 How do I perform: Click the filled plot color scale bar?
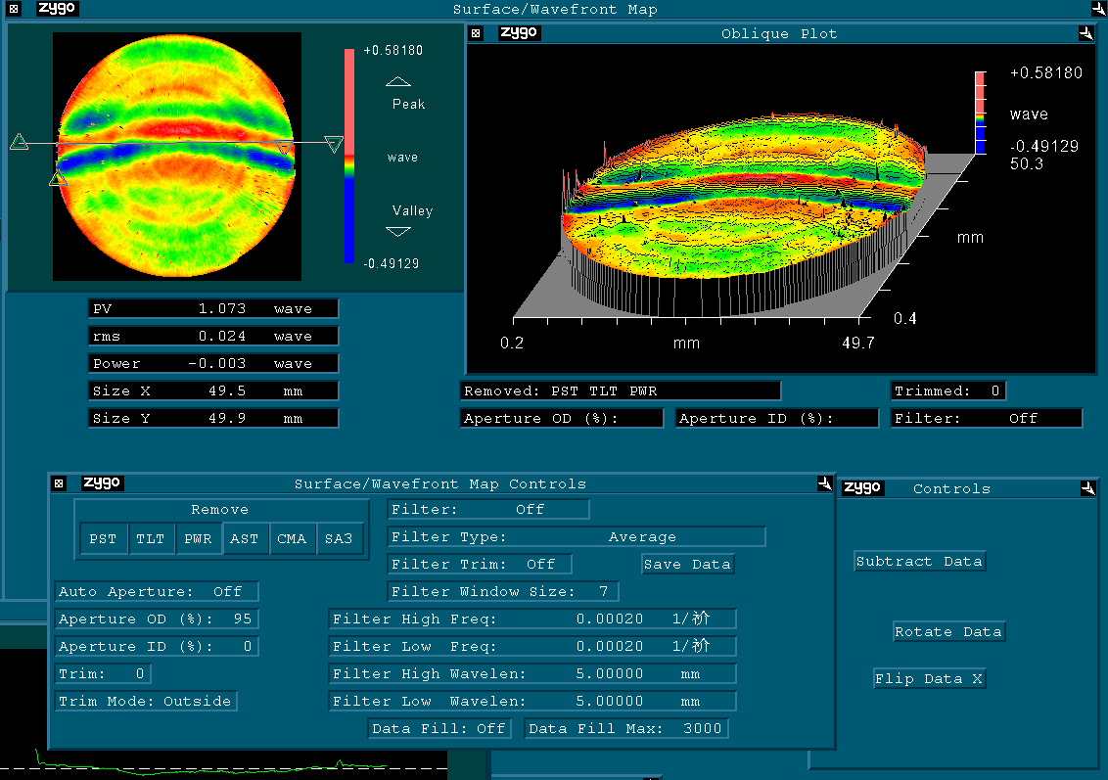(349, 157)
